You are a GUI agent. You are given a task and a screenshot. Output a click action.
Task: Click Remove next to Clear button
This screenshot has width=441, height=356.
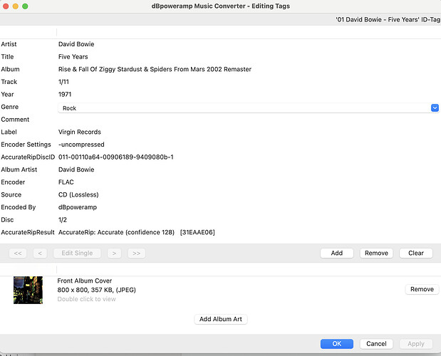[376, 253]
